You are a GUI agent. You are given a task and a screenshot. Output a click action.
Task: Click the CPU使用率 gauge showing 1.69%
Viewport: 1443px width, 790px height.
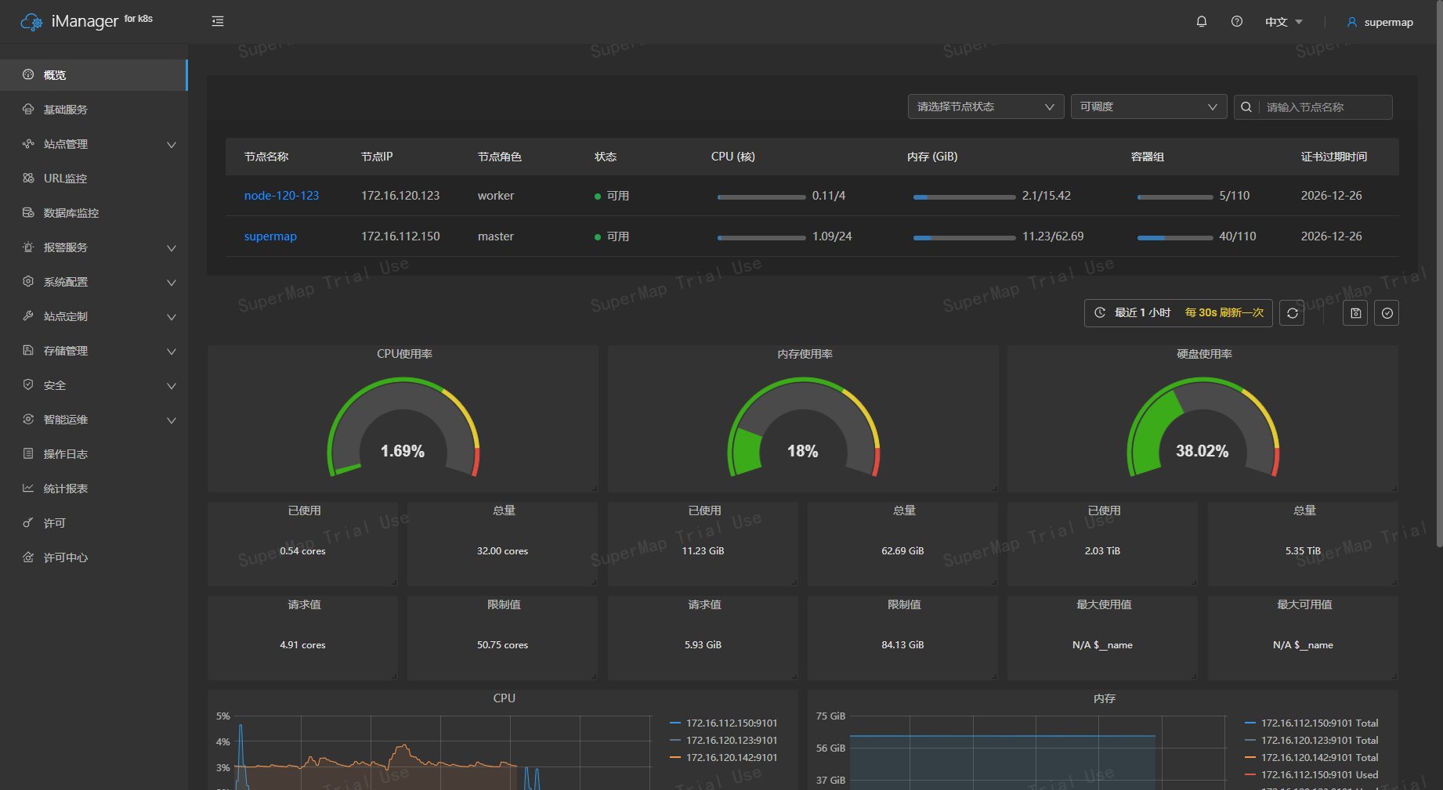point(403,427)
